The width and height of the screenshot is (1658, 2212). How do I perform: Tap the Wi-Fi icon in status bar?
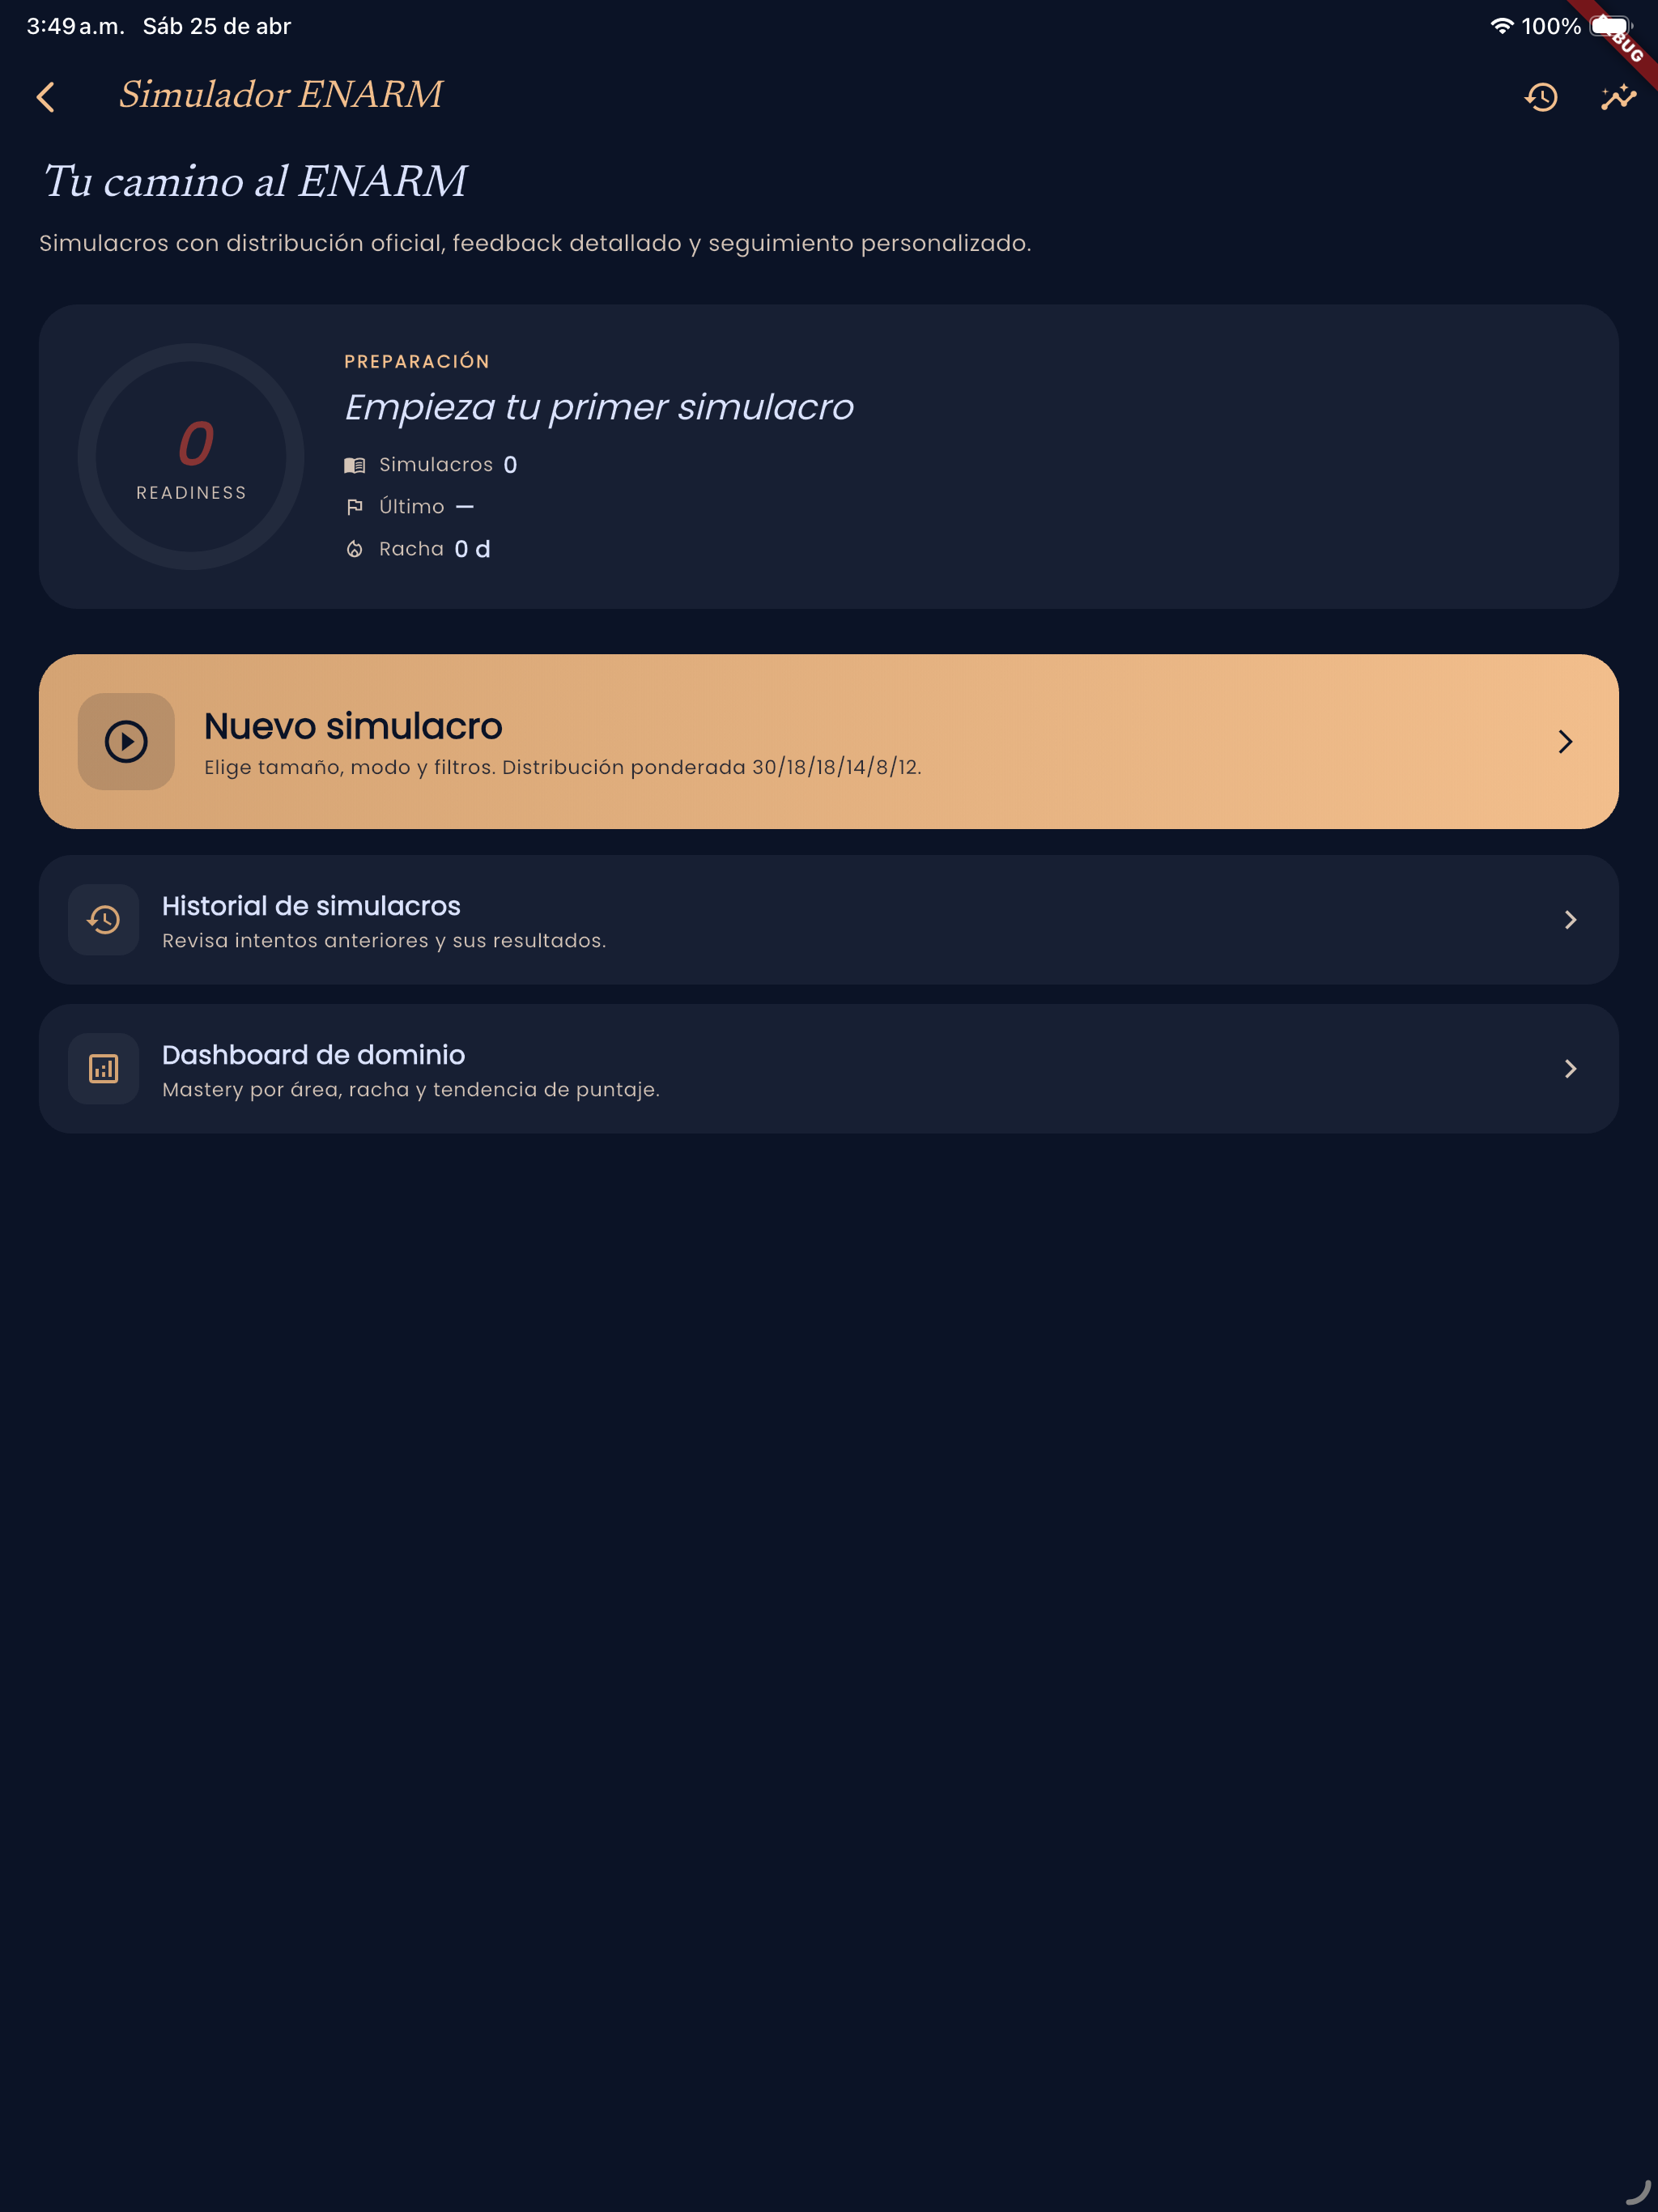pos(1501,26)
